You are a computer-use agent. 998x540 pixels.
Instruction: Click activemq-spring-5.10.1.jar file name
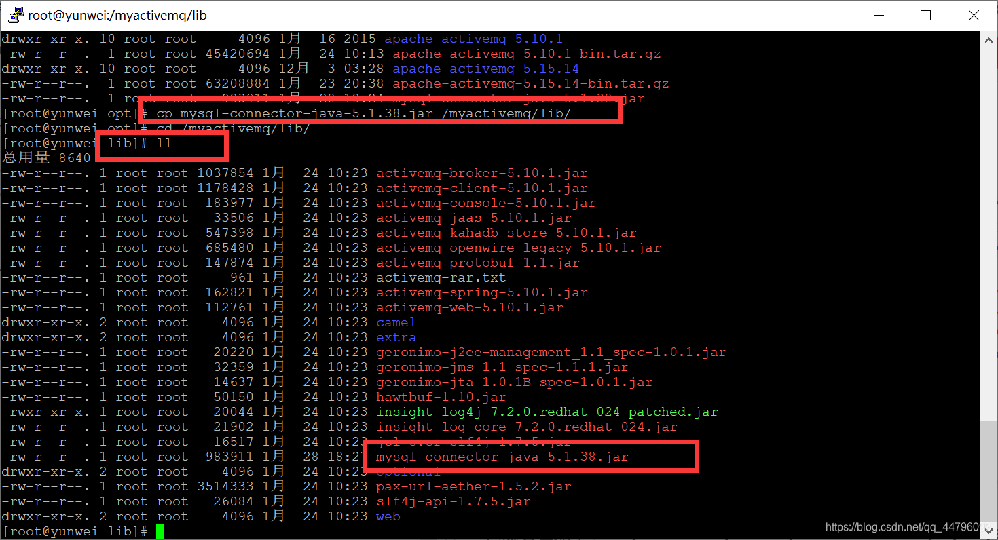[481, 292]
